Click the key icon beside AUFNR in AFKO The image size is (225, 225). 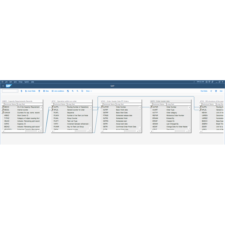tap(102, 107)
